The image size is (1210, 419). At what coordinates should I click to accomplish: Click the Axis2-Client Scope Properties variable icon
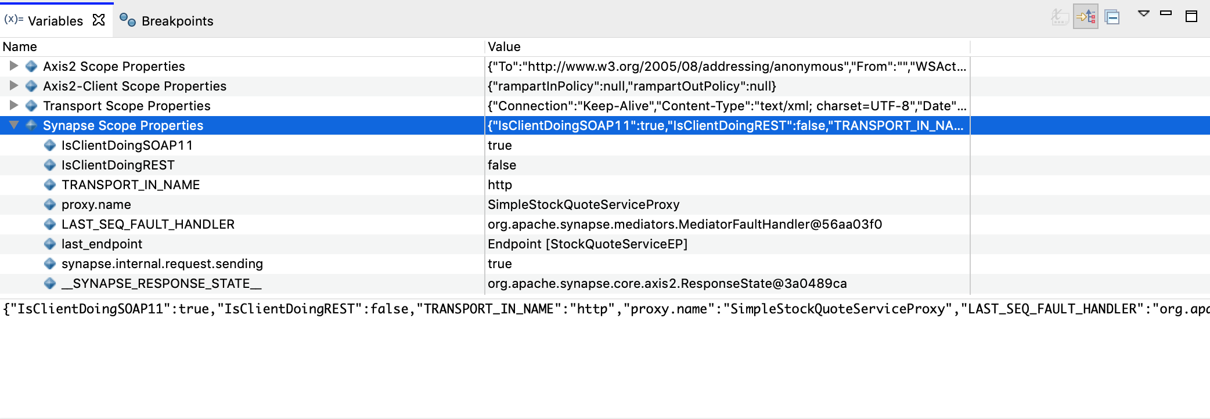(31, 86)
